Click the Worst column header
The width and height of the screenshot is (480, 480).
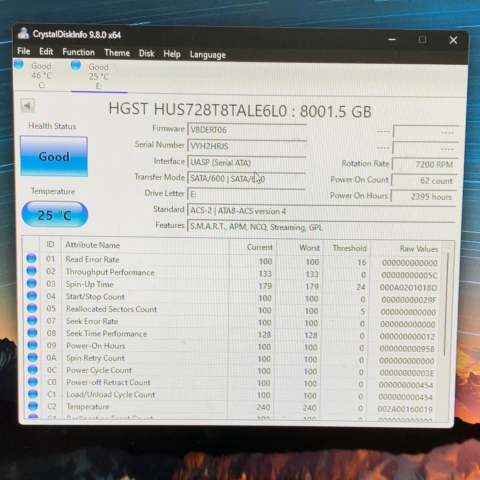(309, 248)
